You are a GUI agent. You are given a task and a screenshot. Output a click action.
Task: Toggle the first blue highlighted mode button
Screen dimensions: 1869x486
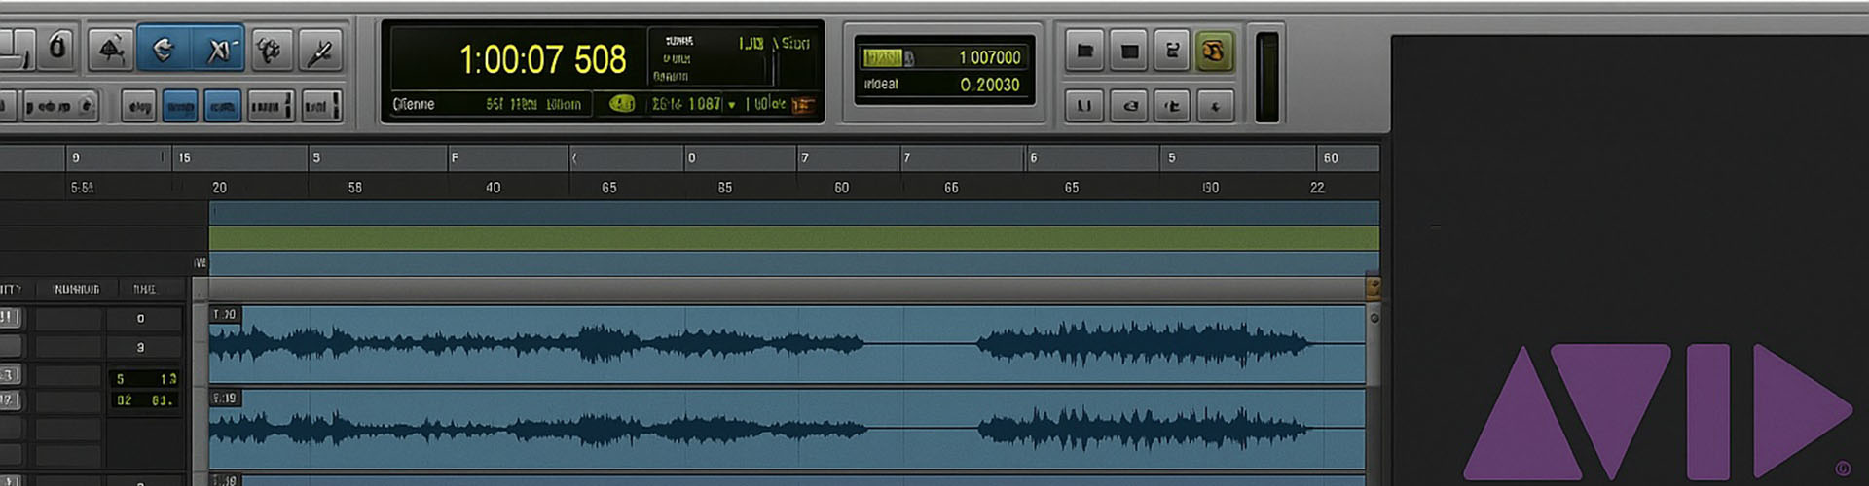pyautogui.click(x=180, y=106)
